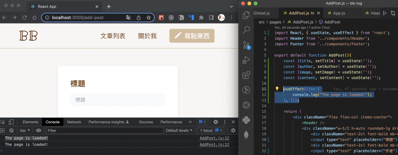Open the Run and Debug view icon
Screen dimensions: 398x155
point(246,60)
